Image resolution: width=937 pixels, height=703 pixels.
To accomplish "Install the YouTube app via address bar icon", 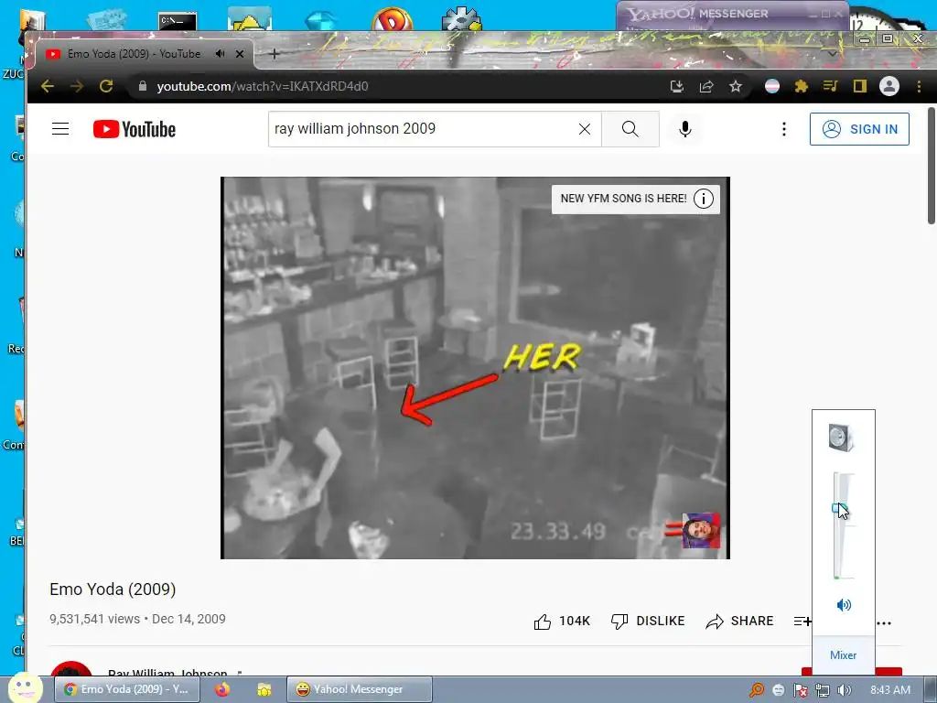I will [676, 86].
